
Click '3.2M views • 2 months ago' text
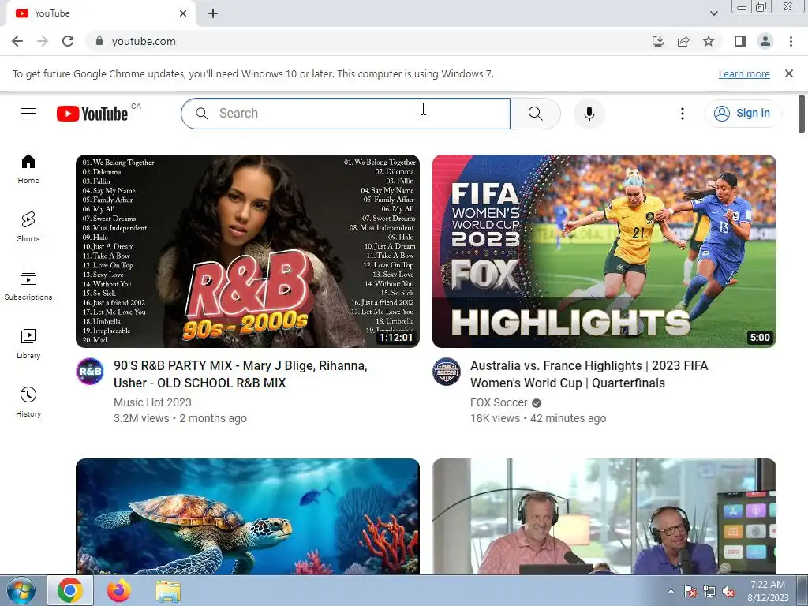pos(180,418)
